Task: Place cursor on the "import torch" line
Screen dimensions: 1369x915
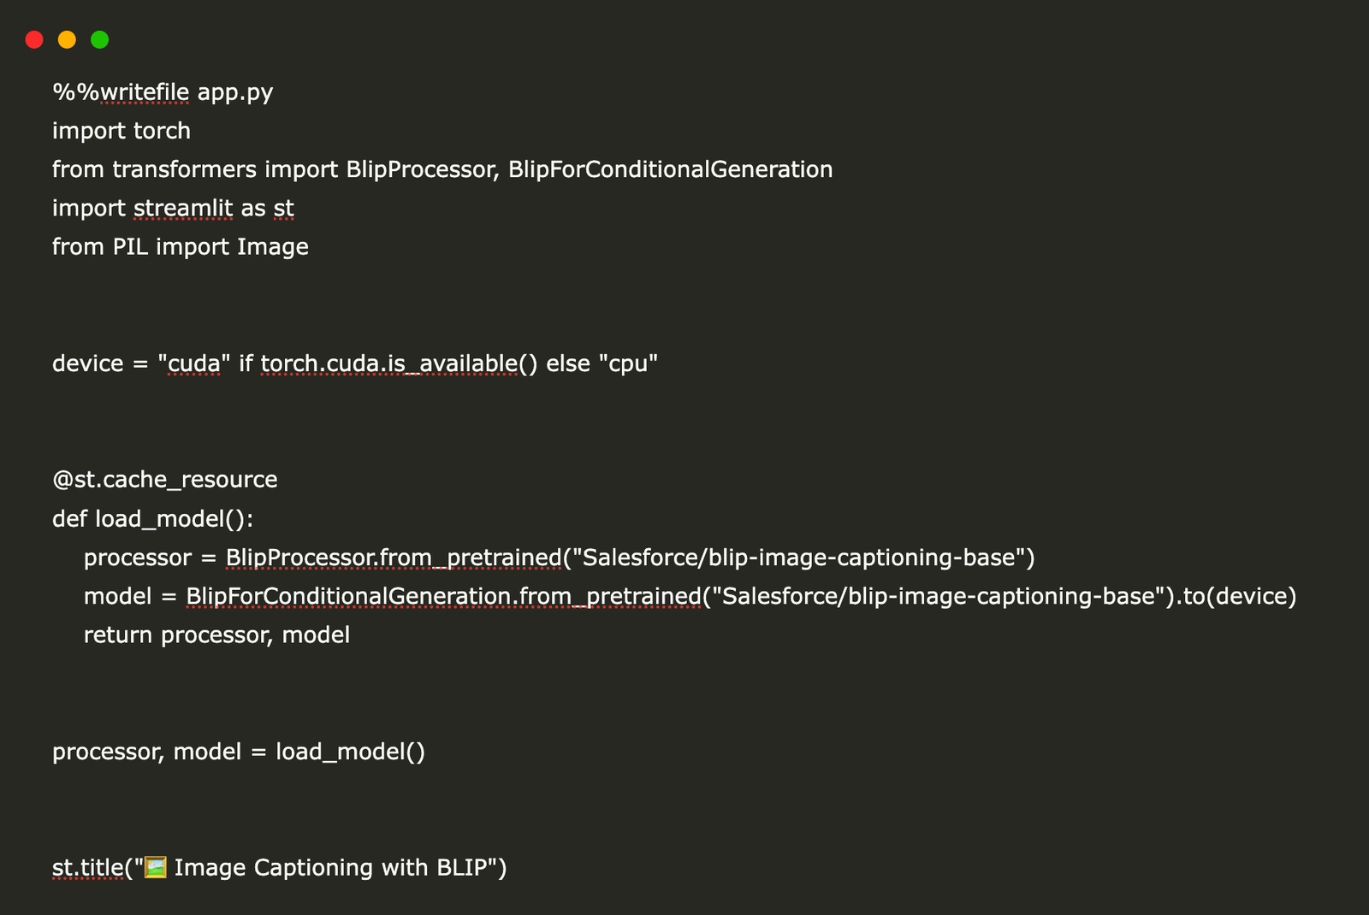Action: click(x=121, y=131)
